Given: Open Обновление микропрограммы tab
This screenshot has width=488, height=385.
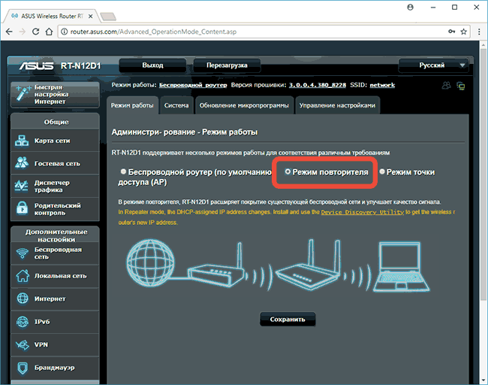Looking at the screenshot, I should point(244,105).
